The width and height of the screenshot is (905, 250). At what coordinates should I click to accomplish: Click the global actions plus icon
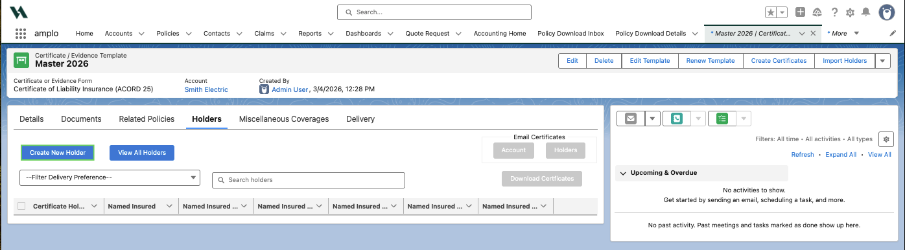[x=801, y=12]
